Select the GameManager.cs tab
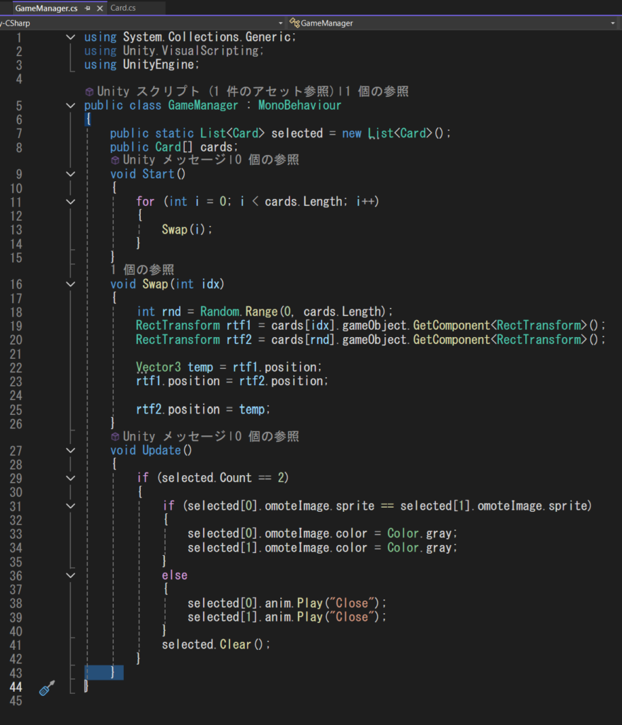The width and height of the screenshot is (622, 725). (x=46, y=8)
